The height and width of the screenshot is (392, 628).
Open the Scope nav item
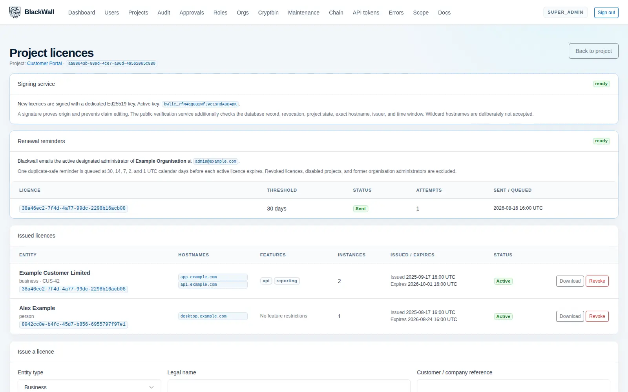pyautogui.click(x=421, y=13)
